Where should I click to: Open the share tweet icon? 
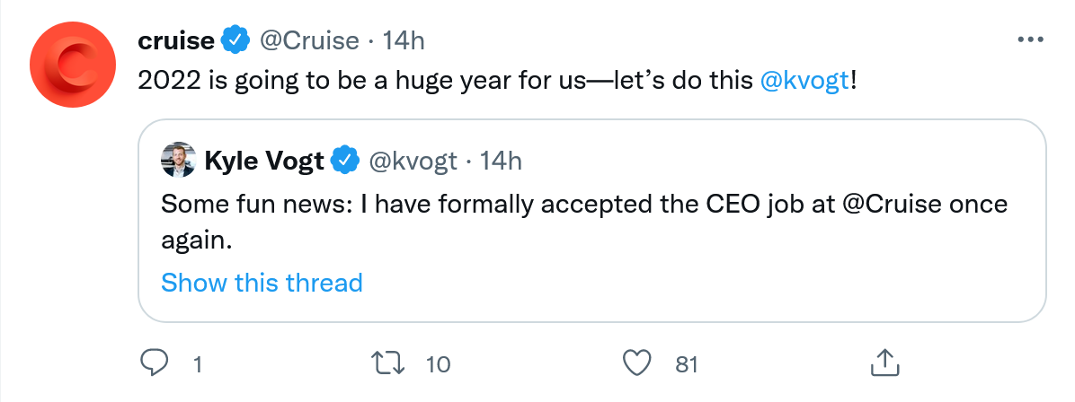(884, 363)
